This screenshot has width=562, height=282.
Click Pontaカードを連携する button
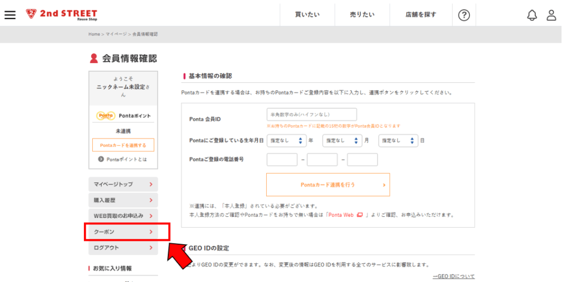[123, 145]
